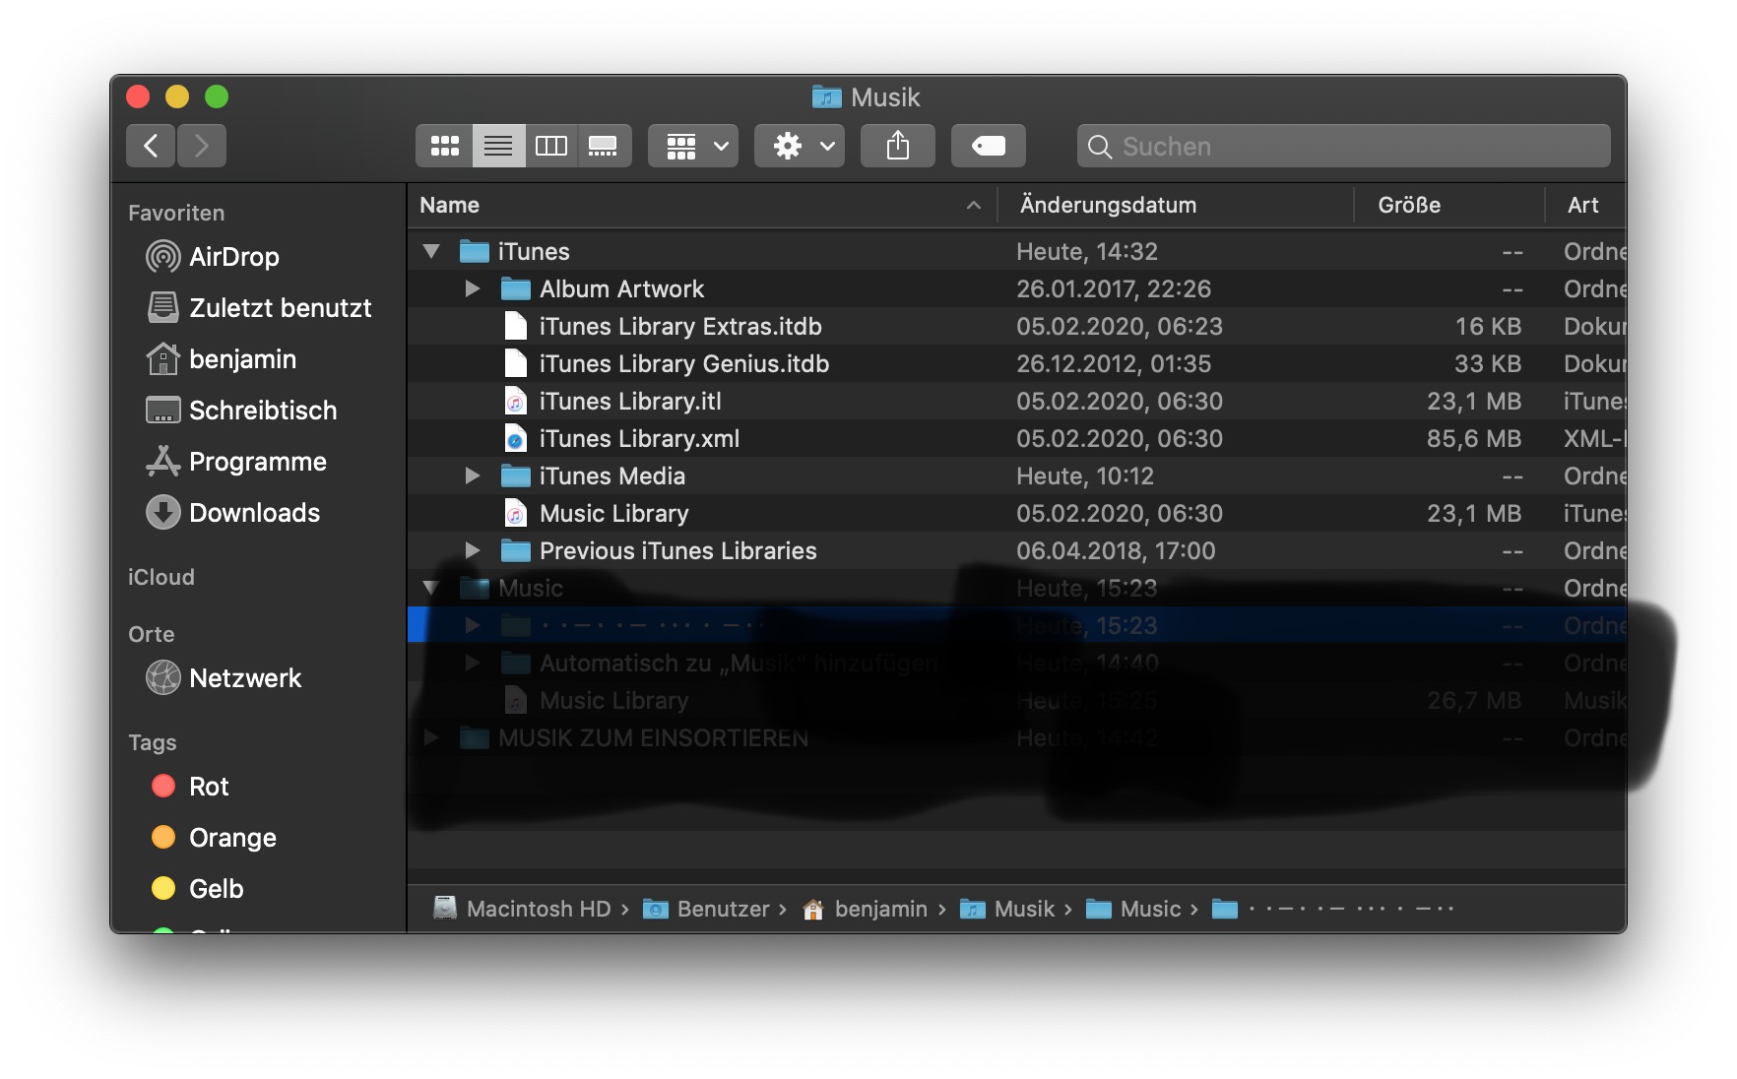Viewport: 1737px width, 1079px height.
Task: Sort by Änderungsdatum column header
Action: tap(1176, 205)
